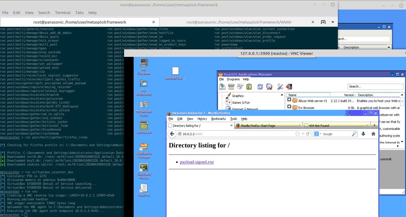Viewport: 406px width, 217px height.
Task: Open the Firefox Tools menu
Action: [234, 119]
